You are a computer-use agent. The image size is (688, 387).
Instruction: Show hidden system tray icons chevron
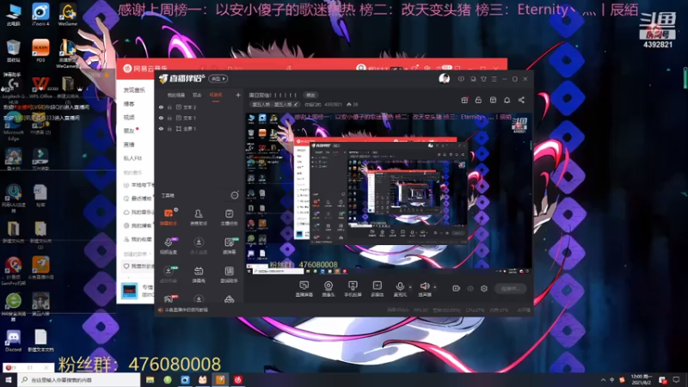[604, 380]
